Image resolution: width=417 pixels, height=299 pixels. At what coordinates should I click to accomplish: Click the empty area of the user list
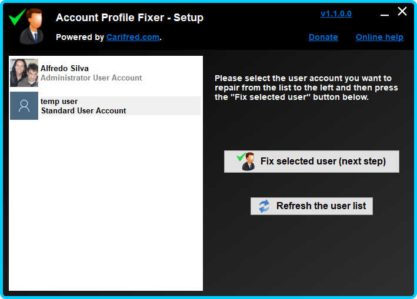pos(106,206)
